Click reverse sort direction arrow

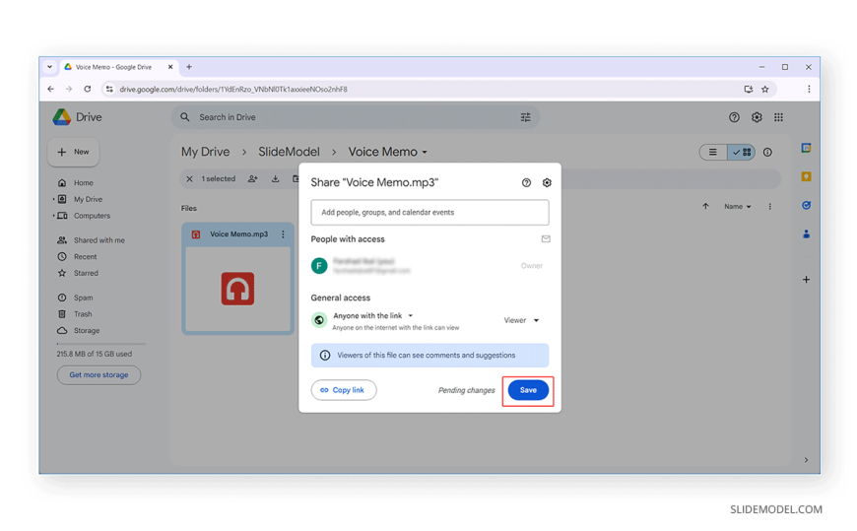tap(705, 206)
